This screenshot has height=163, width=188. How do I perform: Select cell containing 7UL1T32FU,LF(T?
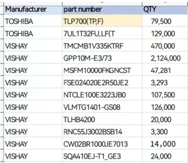102,33
